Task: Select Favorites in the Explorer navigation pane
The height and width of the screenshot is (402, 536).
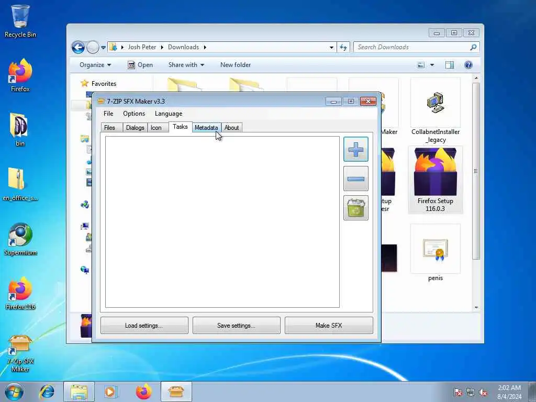Action: pyautogui.click(x=104, y=83)
